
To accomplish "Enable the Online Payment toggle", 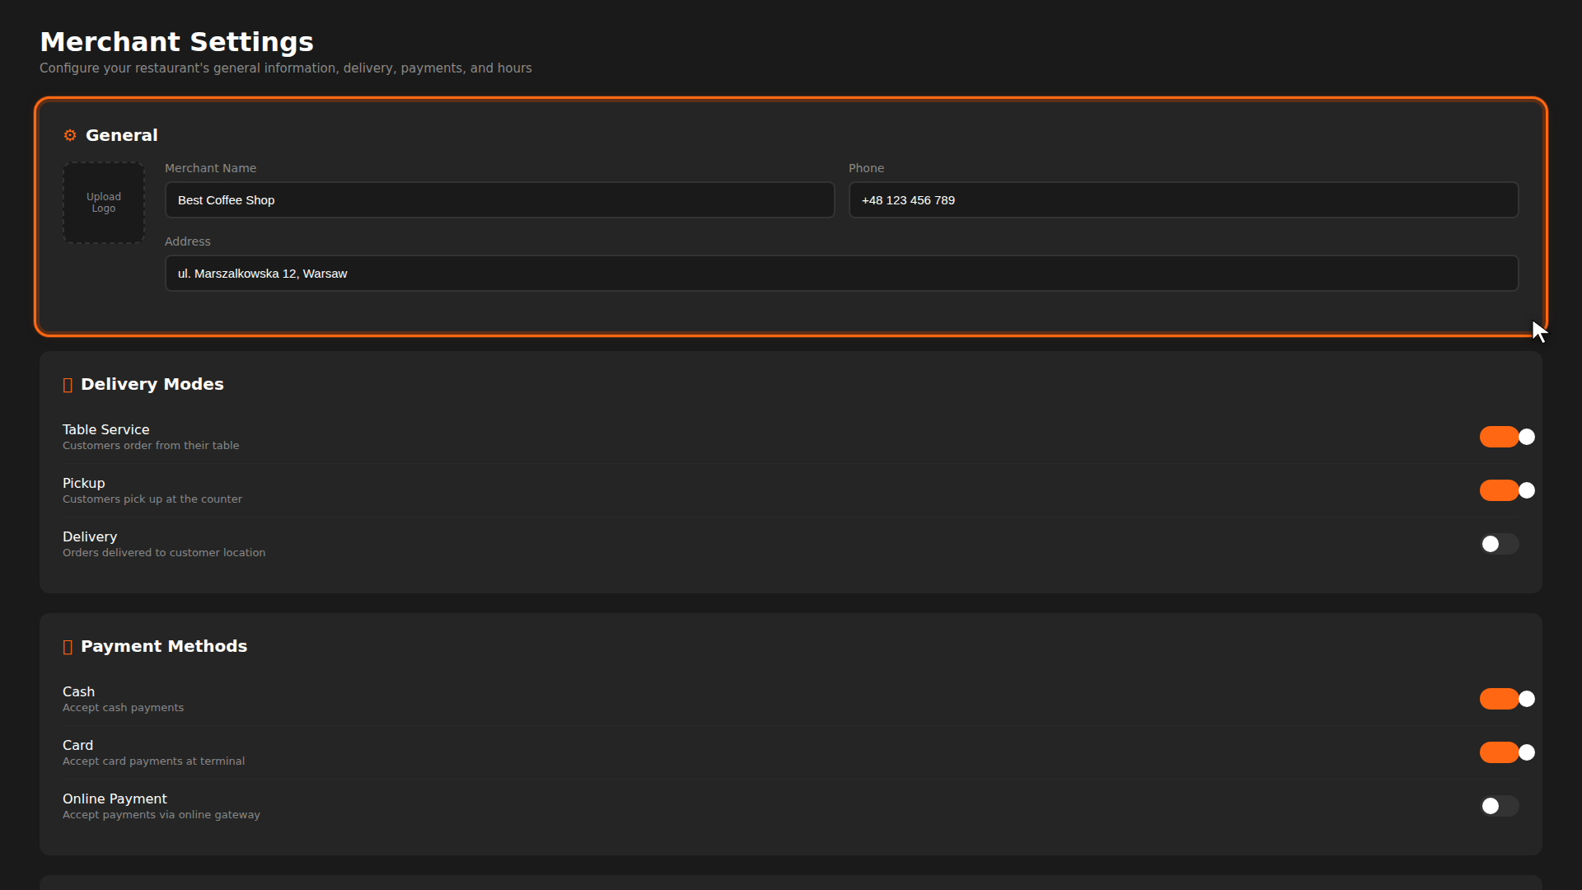I will click(1499, 806).
